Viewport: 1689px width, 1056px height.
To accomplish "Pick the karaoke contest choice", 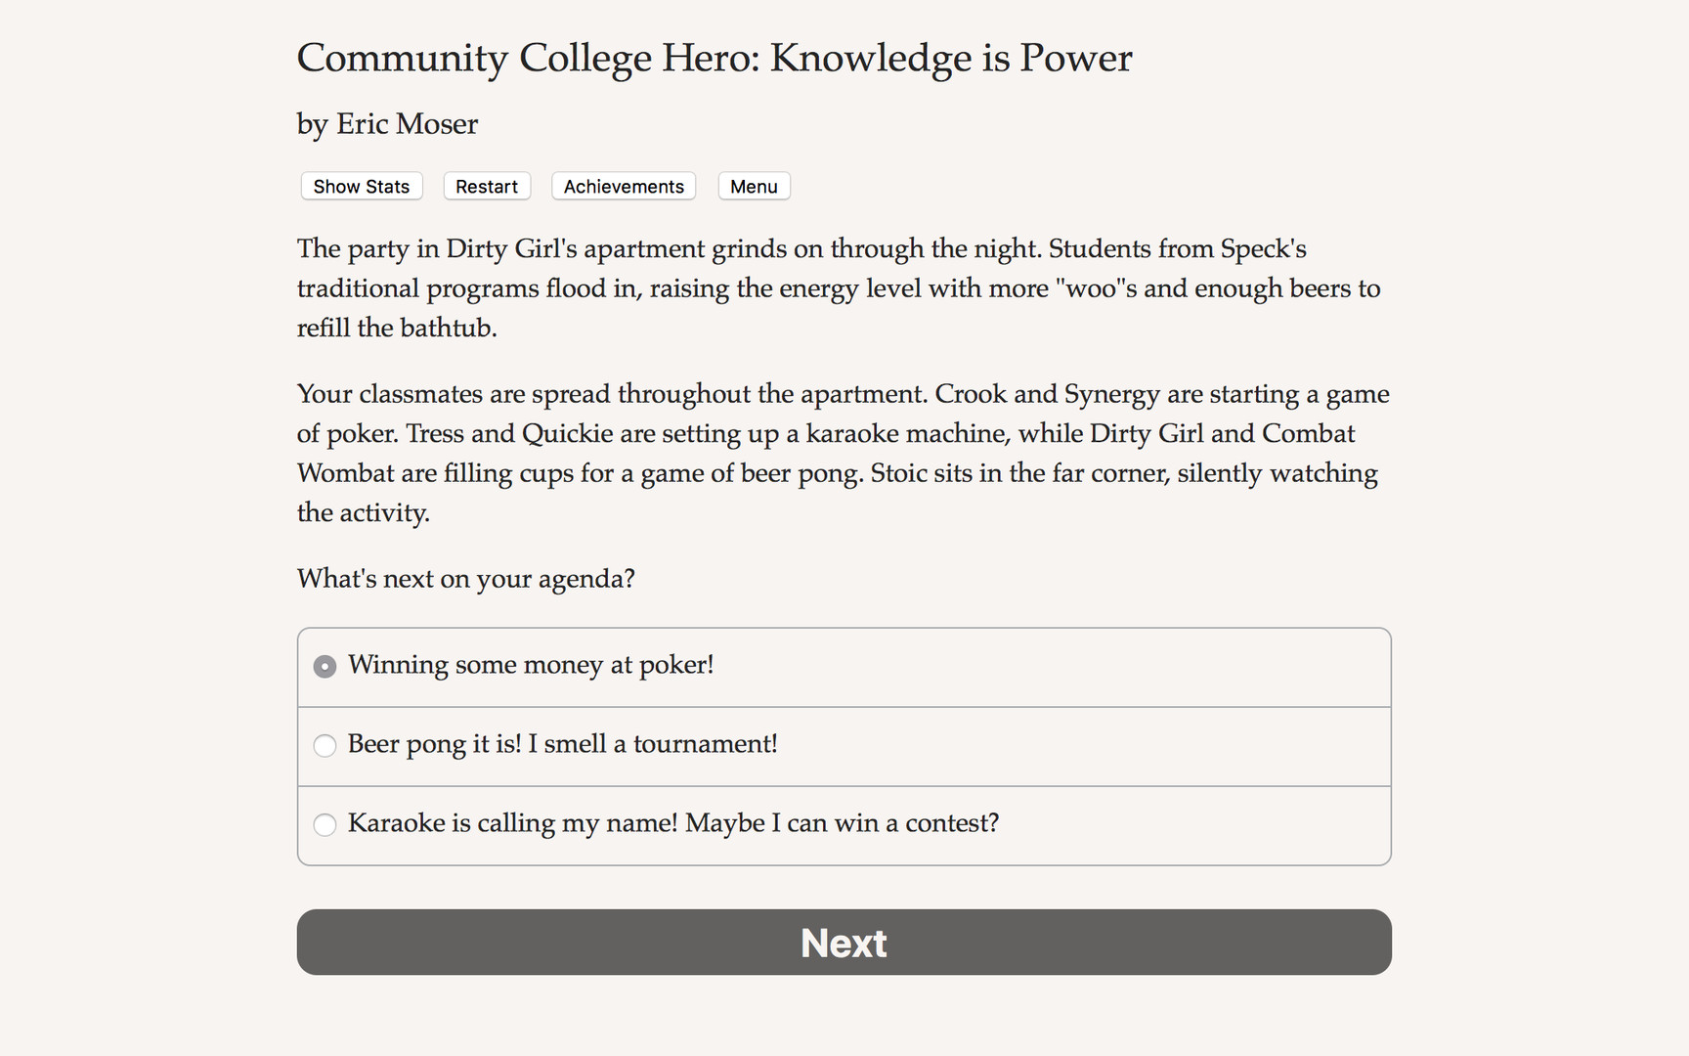I will 672,824.
